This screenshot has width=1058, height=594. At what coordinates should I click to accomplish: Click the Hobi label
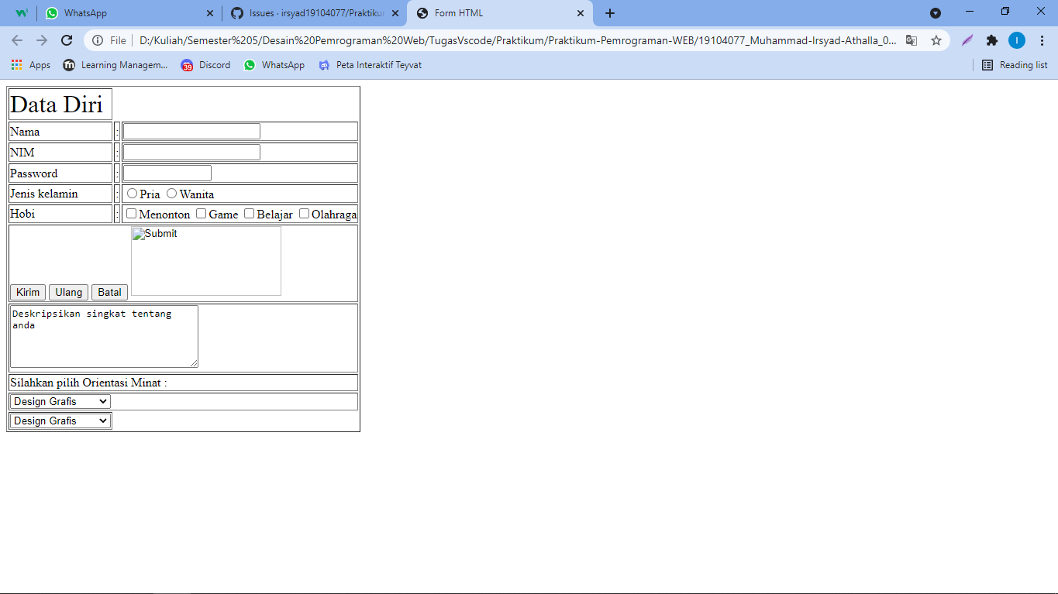coord(22,214)
